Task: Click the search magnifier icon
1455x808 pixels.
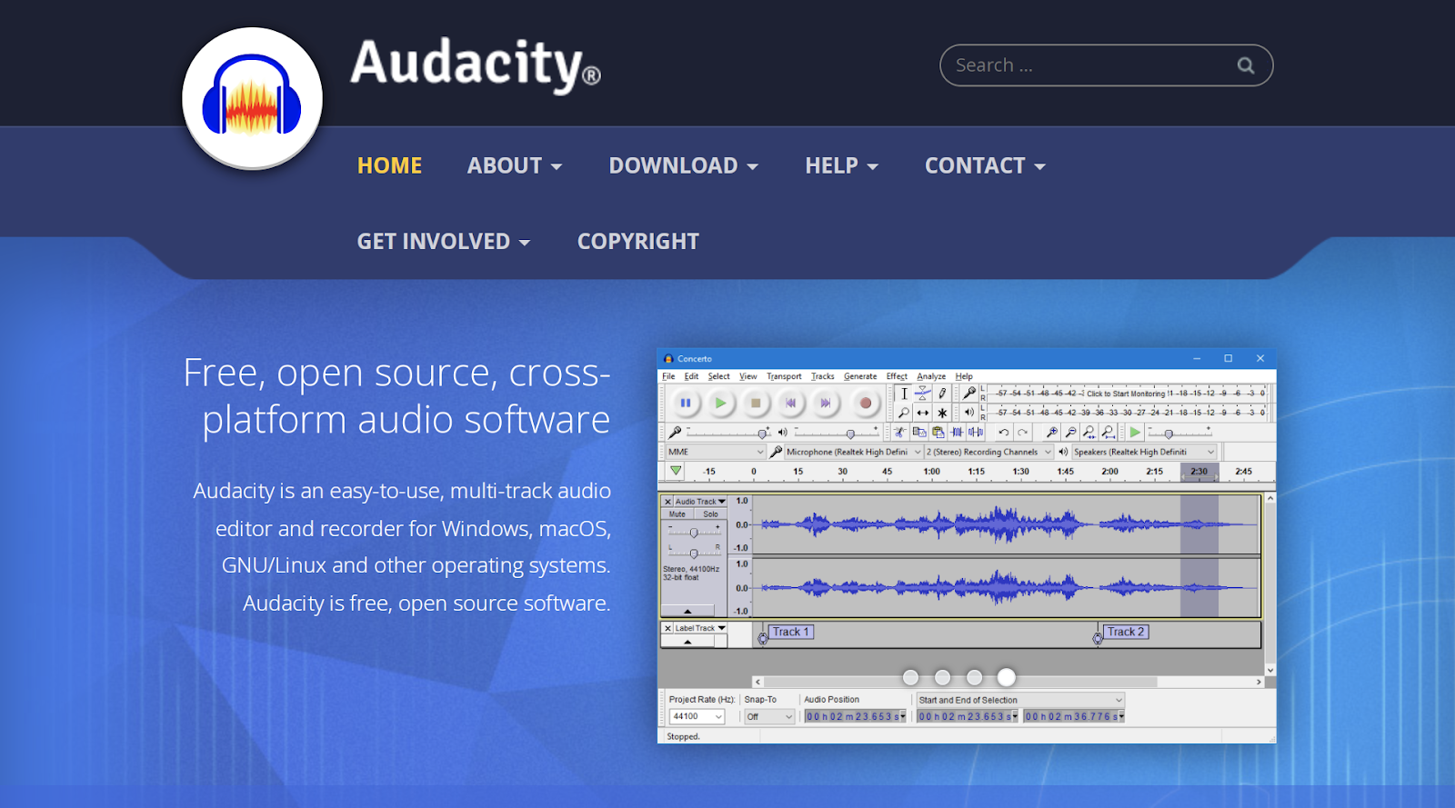Action: [x=1245, y=65]
